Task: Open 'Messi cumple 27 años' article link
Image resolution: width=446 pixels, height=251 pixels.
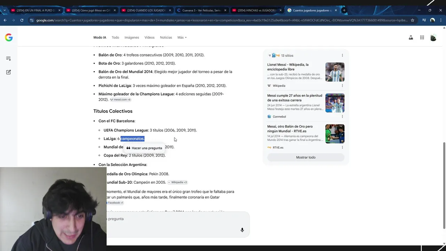Action: click(x=294, y=98)
